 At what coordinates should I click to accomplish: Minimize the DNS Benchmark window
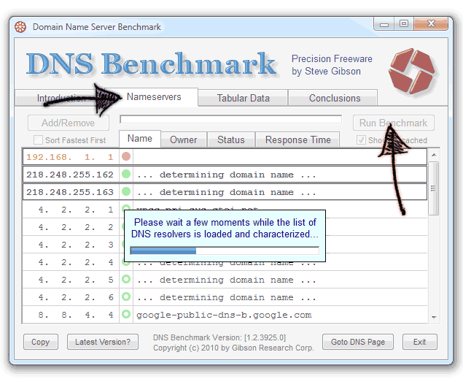pos(384,24)
